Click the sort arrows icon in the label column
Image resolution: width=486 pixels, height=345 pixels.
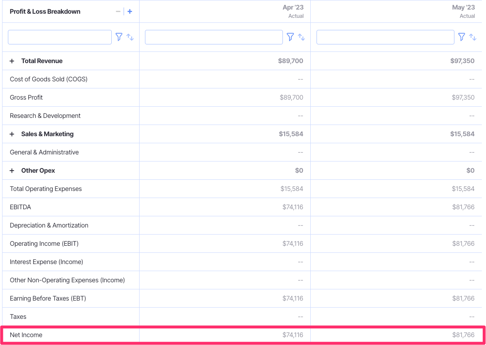coord(130,38)
